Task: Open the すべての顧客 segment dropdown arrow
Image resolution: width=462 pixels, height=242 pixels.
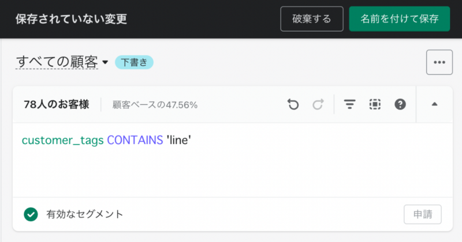Action: click(105, 62)
